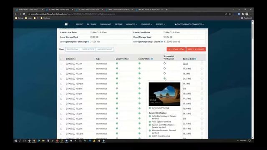
Task: Click the Delete All Cloud button
Action: point(196,49)
